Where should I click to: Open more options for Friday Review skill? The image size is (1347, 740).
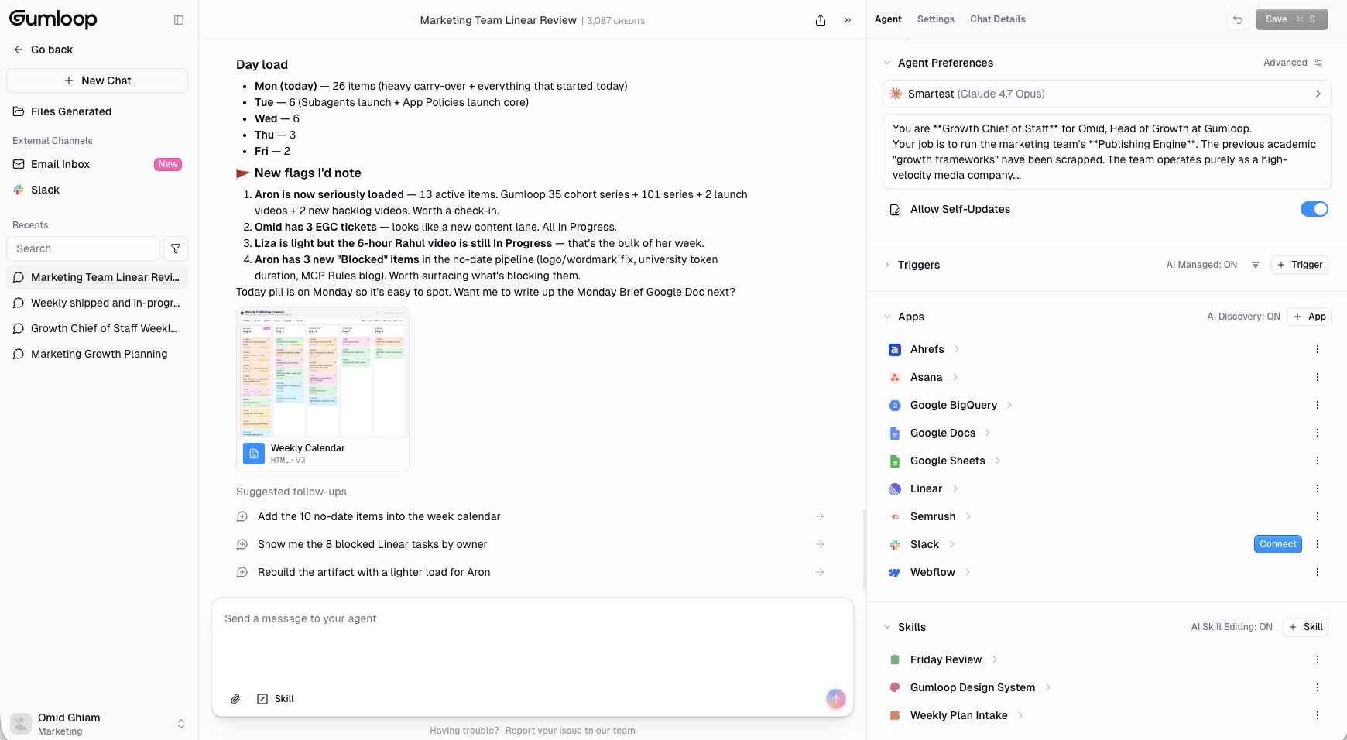1318,659
